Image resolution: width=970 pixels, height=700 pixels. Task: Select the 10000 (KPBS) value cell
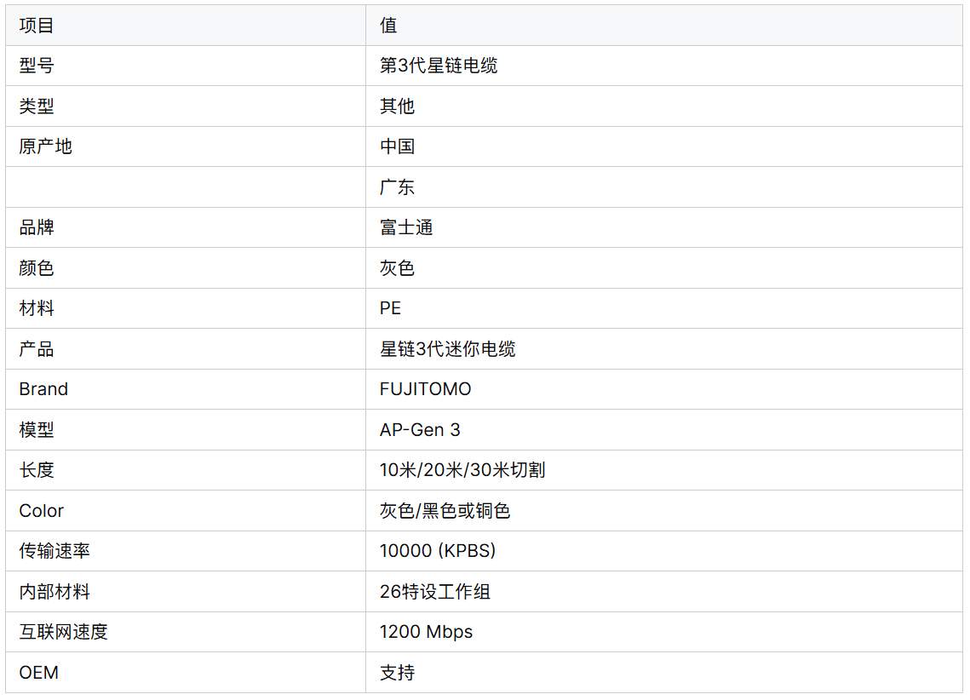tap(438, 551)
